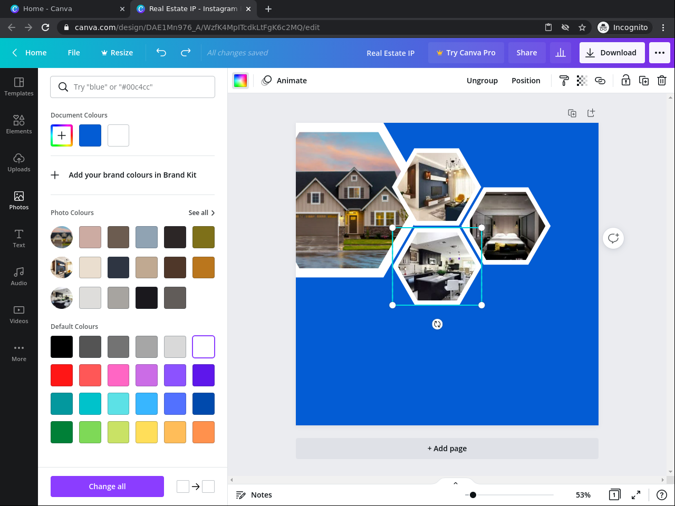Download the design
This screenshot has width=675, height=506.
point(612,53)
